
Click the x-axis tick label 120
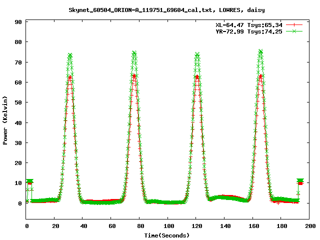(x=197, y=226)
